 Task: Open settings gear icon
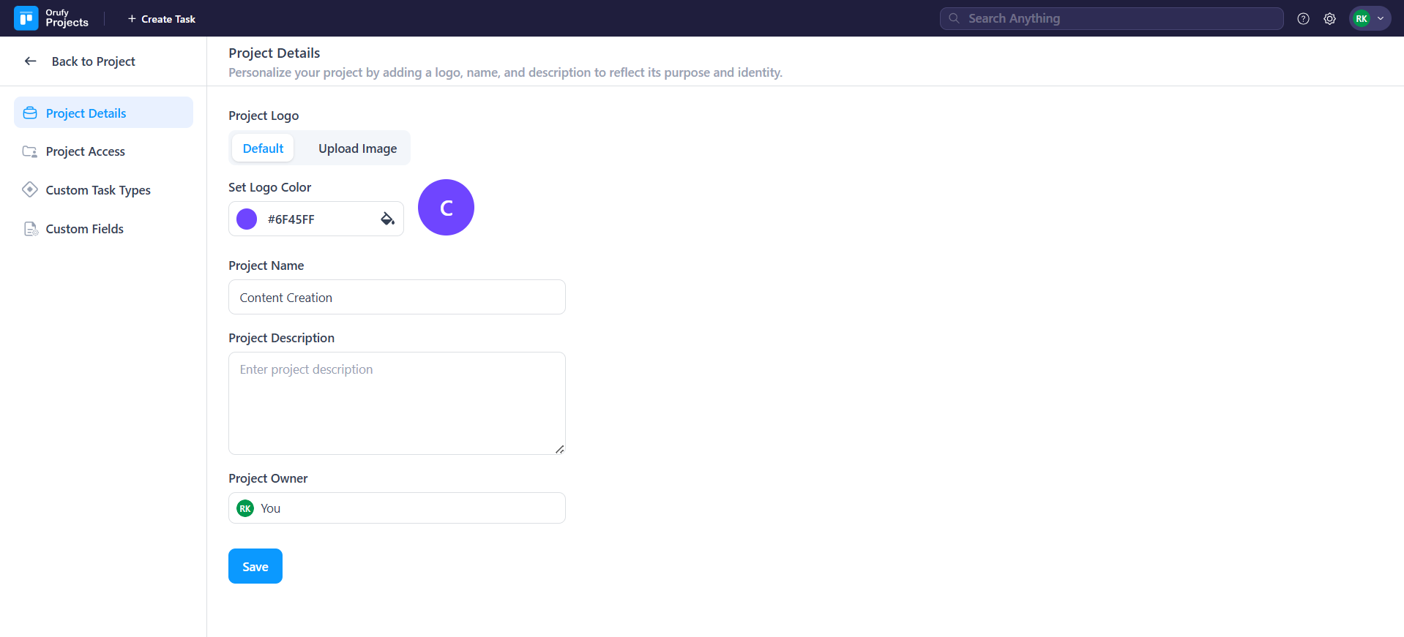click(1329, 19)
